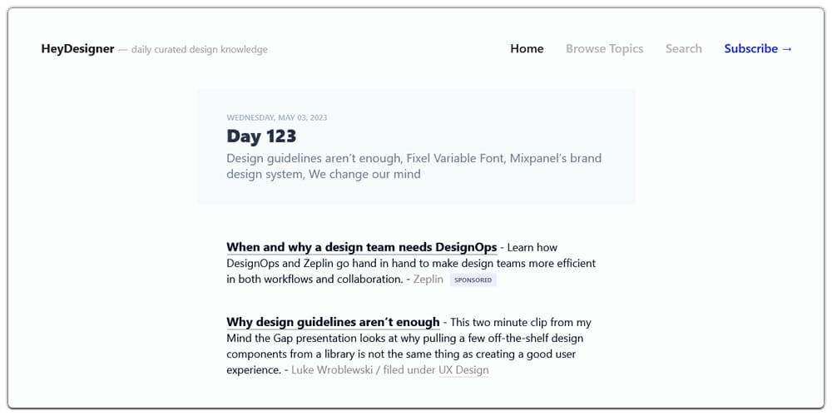This screenshot has height=416, width=832.
Task: Click the "daily curated design knowledge" tagline
Action: pos(200,50)
